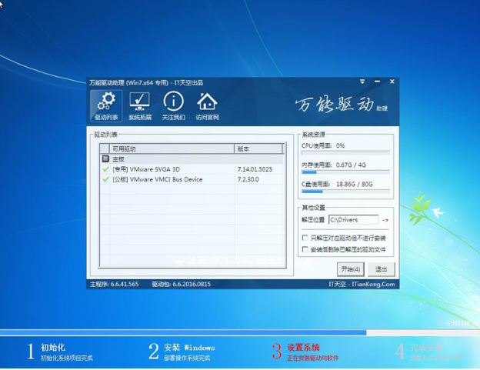Toggle the VMware SVGA 3D driver checkmark
Viewport: 480px width, 370px height.
pyautogui.click(x=105, y=169)
